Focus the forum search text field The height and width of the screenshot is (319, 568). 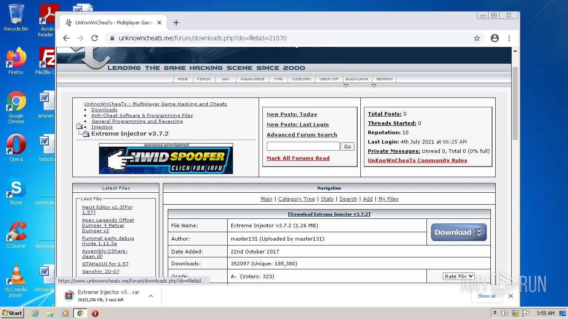coord(303,146)
